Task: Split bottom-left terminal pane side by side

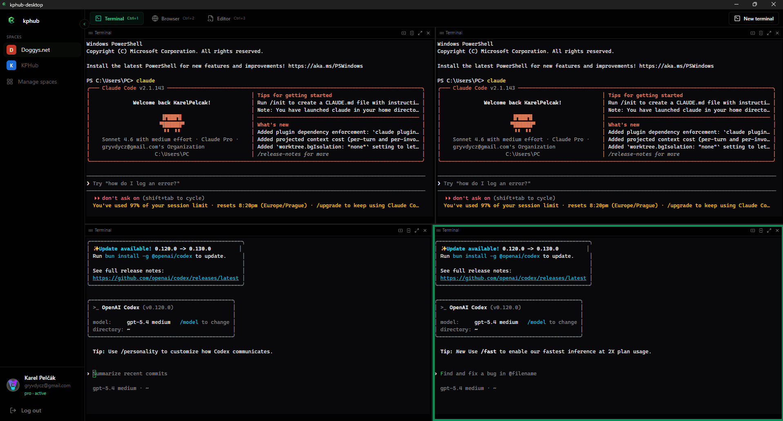Action: click(x=400, y=230)
